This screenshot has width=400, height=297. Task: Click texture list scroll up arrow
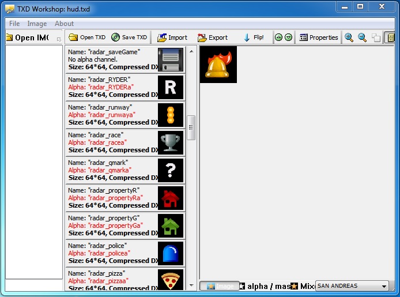click(x=191, y=51)
